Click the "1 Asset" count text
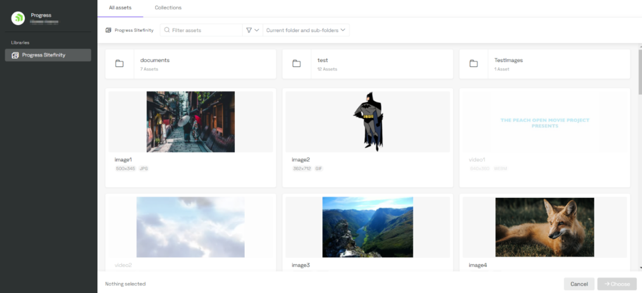This screenshot has width=642, height=293. coord(502,69)
